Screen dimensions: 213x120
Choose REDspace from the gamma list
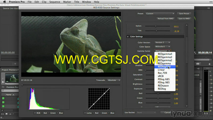(165, 86)
